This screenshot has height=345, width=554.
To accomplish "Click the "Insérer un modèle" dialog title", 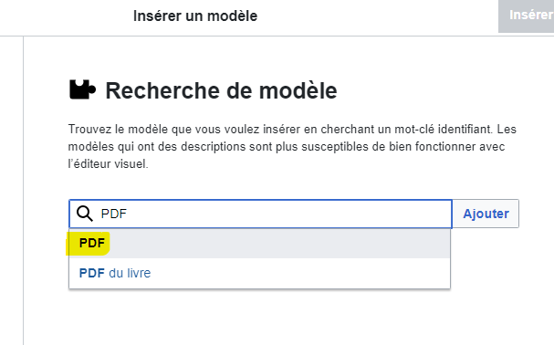I will click(195, 16).
